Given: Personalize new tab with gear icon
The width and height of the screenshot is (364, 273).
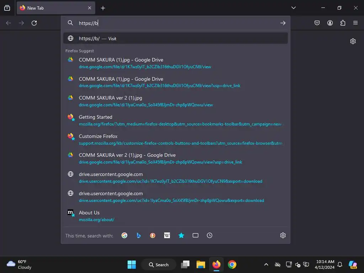Looking at the screenshot, I should [353, 41].
